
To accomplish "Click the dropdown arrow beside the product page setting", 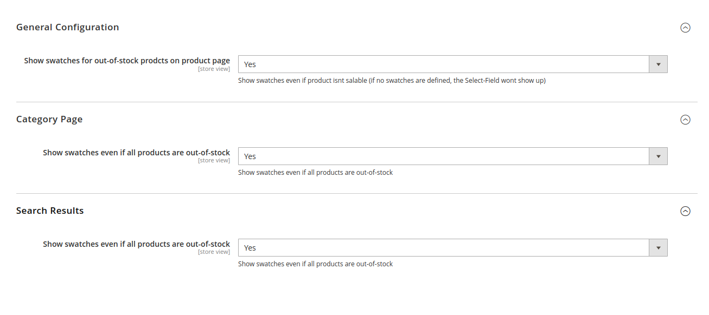I will [658, 64].
